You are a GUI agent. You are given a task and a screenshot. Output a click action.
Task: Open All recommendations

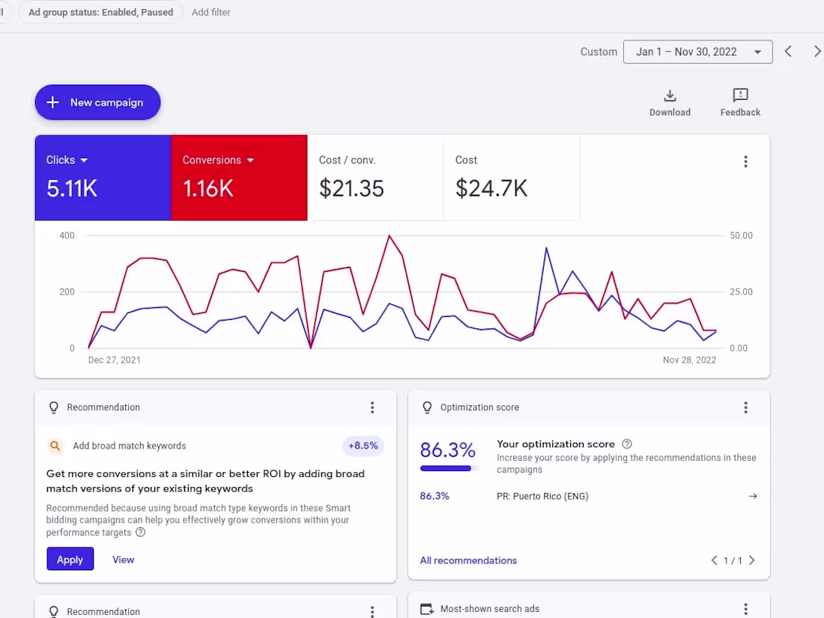tap(468, 560)
